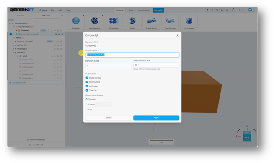The image size is (274, 163).
Task: Uncheck the Single Surface output type
Action: [x=87, y=78]
